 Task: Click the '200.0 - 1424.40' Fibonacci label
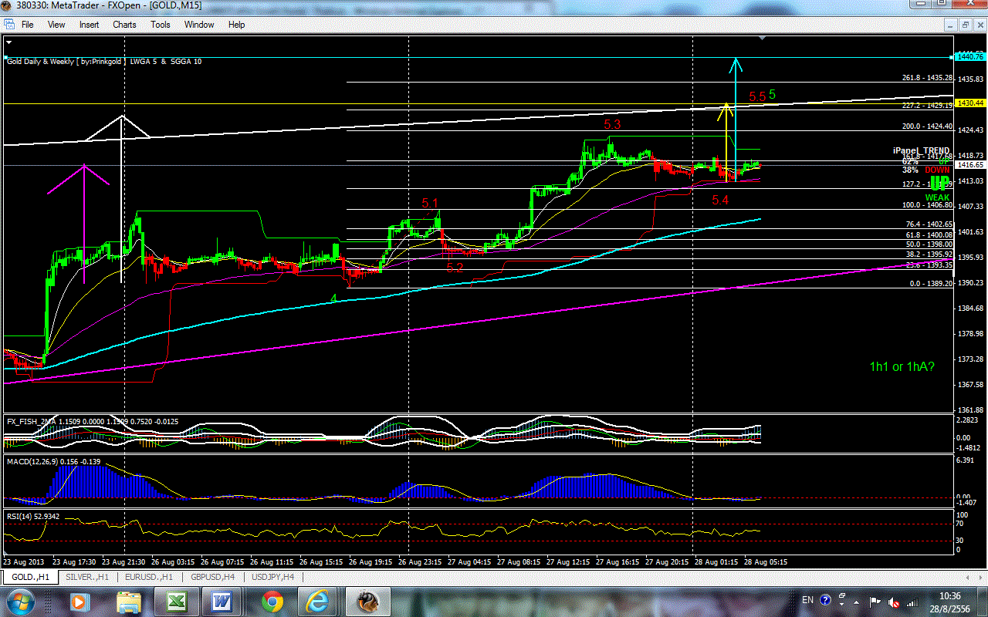click(926, 126)
